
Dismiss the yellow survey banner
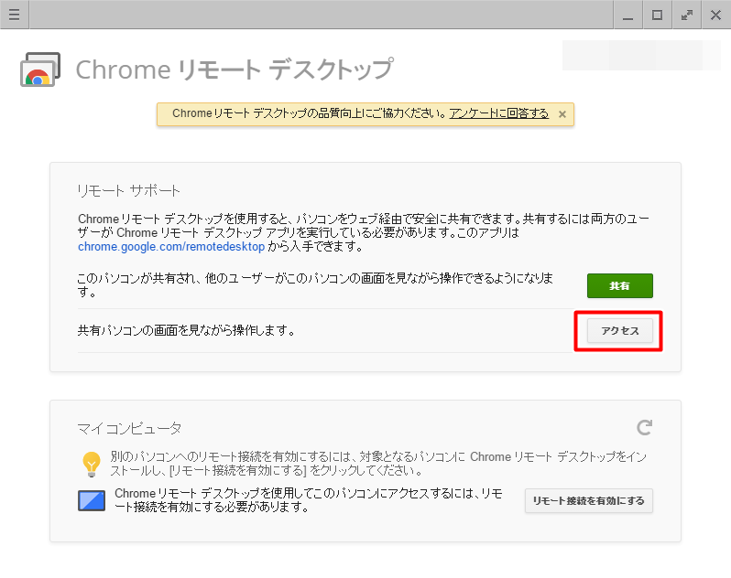(562, 114)
